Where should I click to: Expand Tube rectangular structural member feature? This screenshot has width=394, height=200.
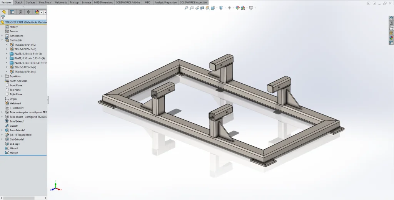point(2,112)
